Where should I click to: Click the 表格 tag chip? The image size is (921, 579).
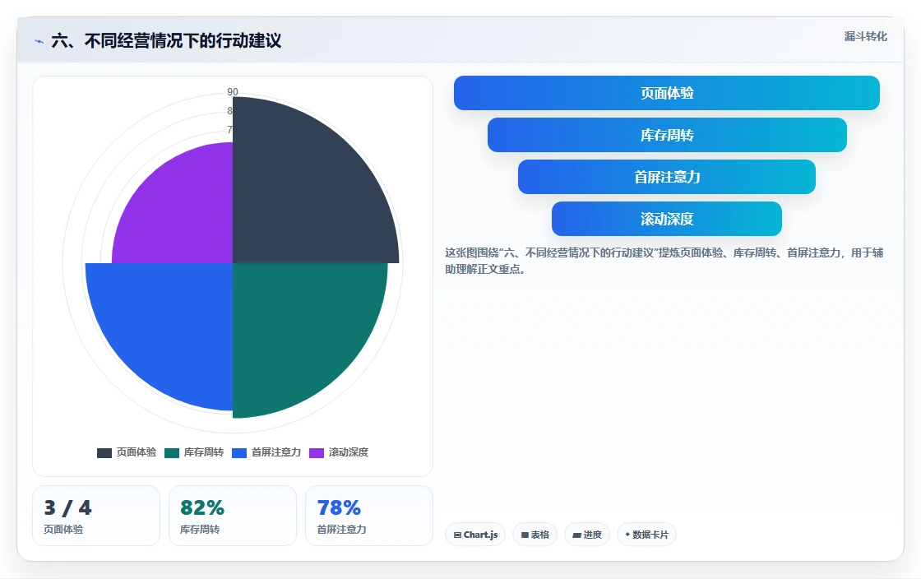click(x=535, y=535)
